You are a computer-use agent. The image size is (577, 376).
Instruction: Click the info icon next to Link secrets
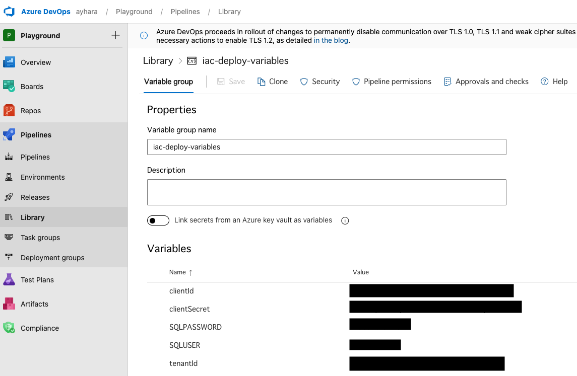pyautogui.click(x=345, y=220)
